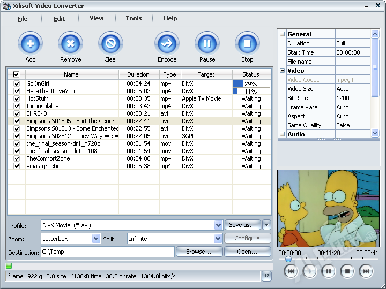Open the Profile dropdown showing DivX Movie
The image size is (386, 289).
point(218,225)
